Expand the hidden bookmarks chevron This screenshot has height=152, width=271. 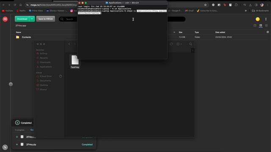[x=246, y=11]
